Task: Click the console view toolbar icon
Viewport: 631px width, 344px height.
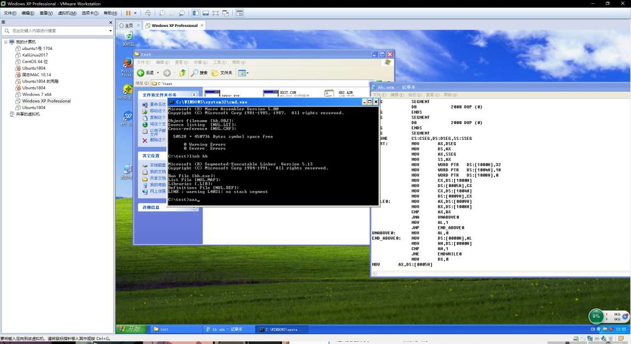Action: [239, 13]
